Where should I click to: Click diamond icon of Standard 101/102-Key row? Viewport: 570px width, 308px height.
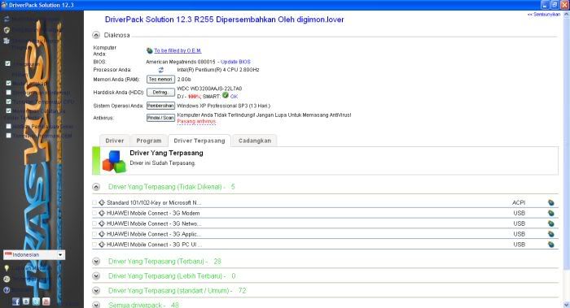[102, 202]
